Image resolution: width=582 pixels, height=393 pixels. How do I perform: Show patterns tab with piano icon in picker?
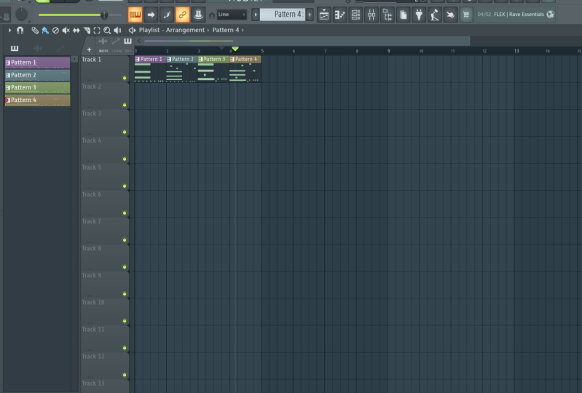pyautogui.click(x=15, y=48)
